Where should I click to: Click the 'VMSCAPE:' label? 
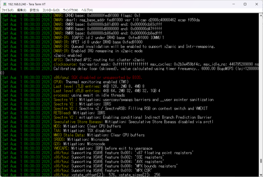[61, 148]
